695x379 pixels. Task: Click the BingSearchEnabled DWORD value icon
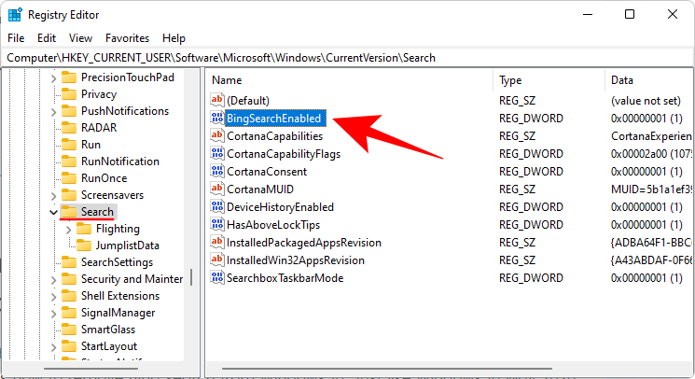pyautogui.click(x=217, y=119)
